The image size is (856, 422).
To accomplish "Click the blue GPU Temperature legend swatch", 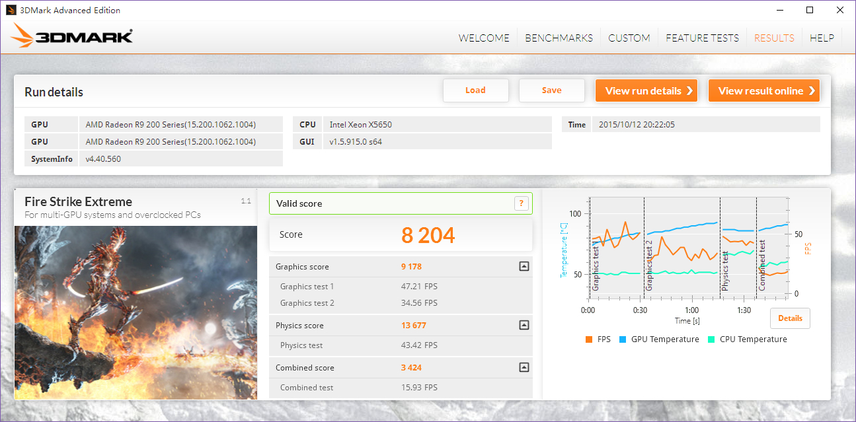I will (x=622, y=339).
